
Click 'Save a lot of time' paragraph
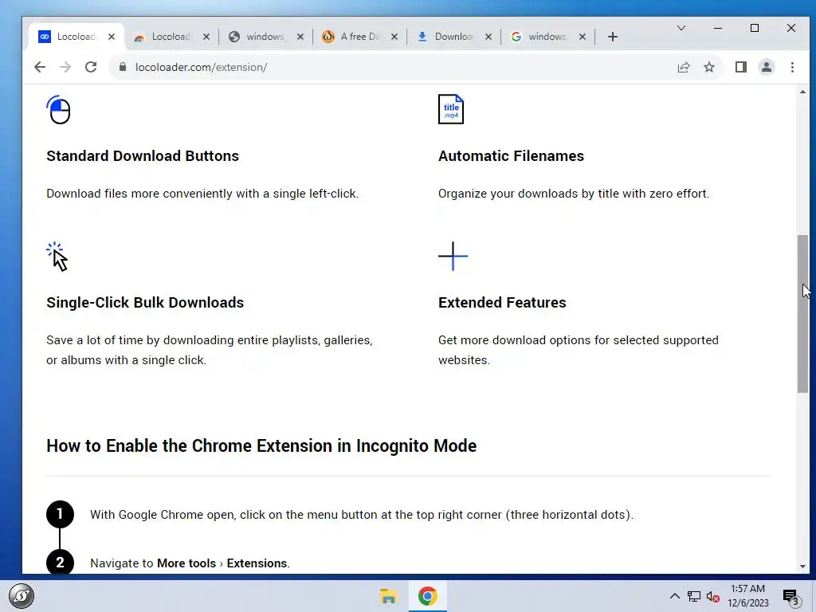pos(210,351)
